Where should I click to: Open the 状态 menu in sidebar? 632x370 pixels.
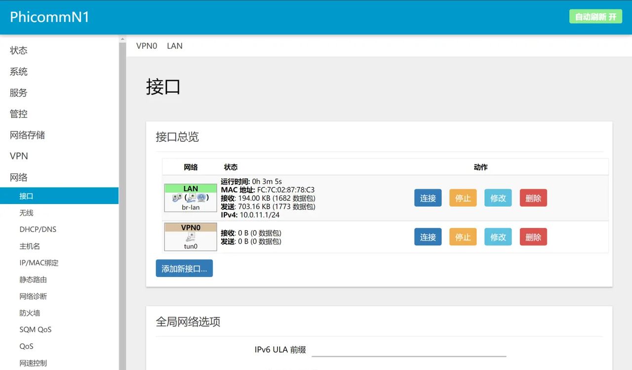18,50
